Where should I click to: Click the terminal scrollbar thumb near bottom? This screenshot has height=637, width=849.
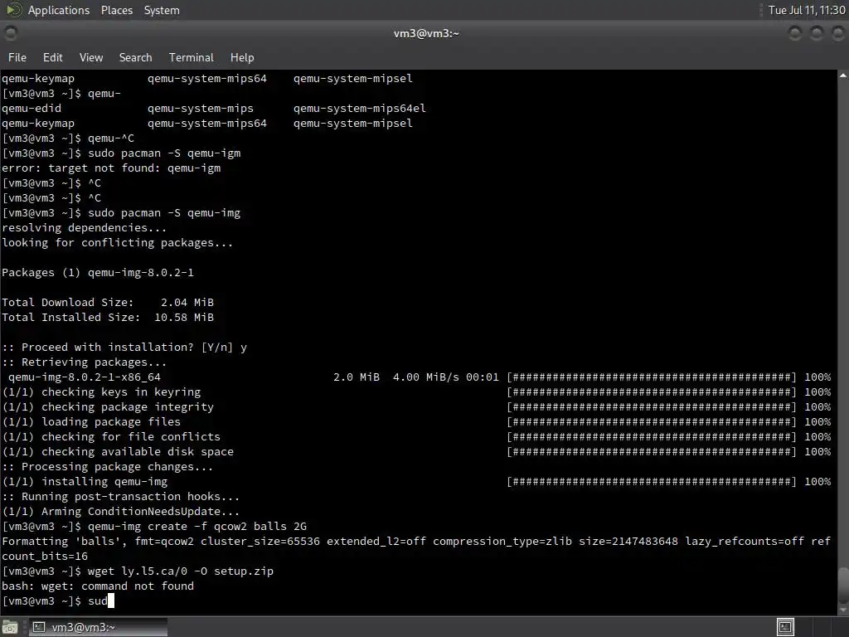pos(843,585)
